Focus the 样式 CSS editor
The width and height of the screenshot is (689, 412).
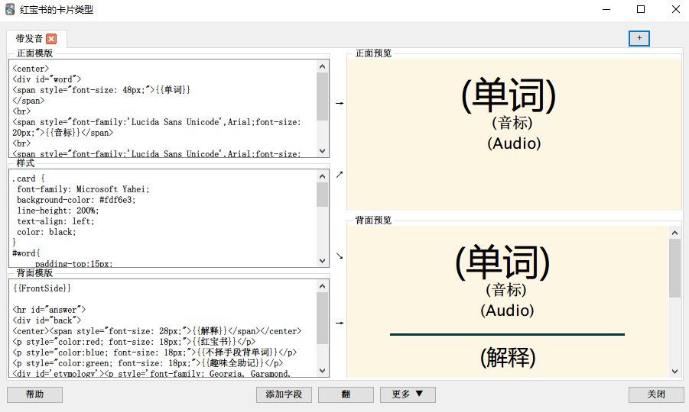(x=163, y=218)
